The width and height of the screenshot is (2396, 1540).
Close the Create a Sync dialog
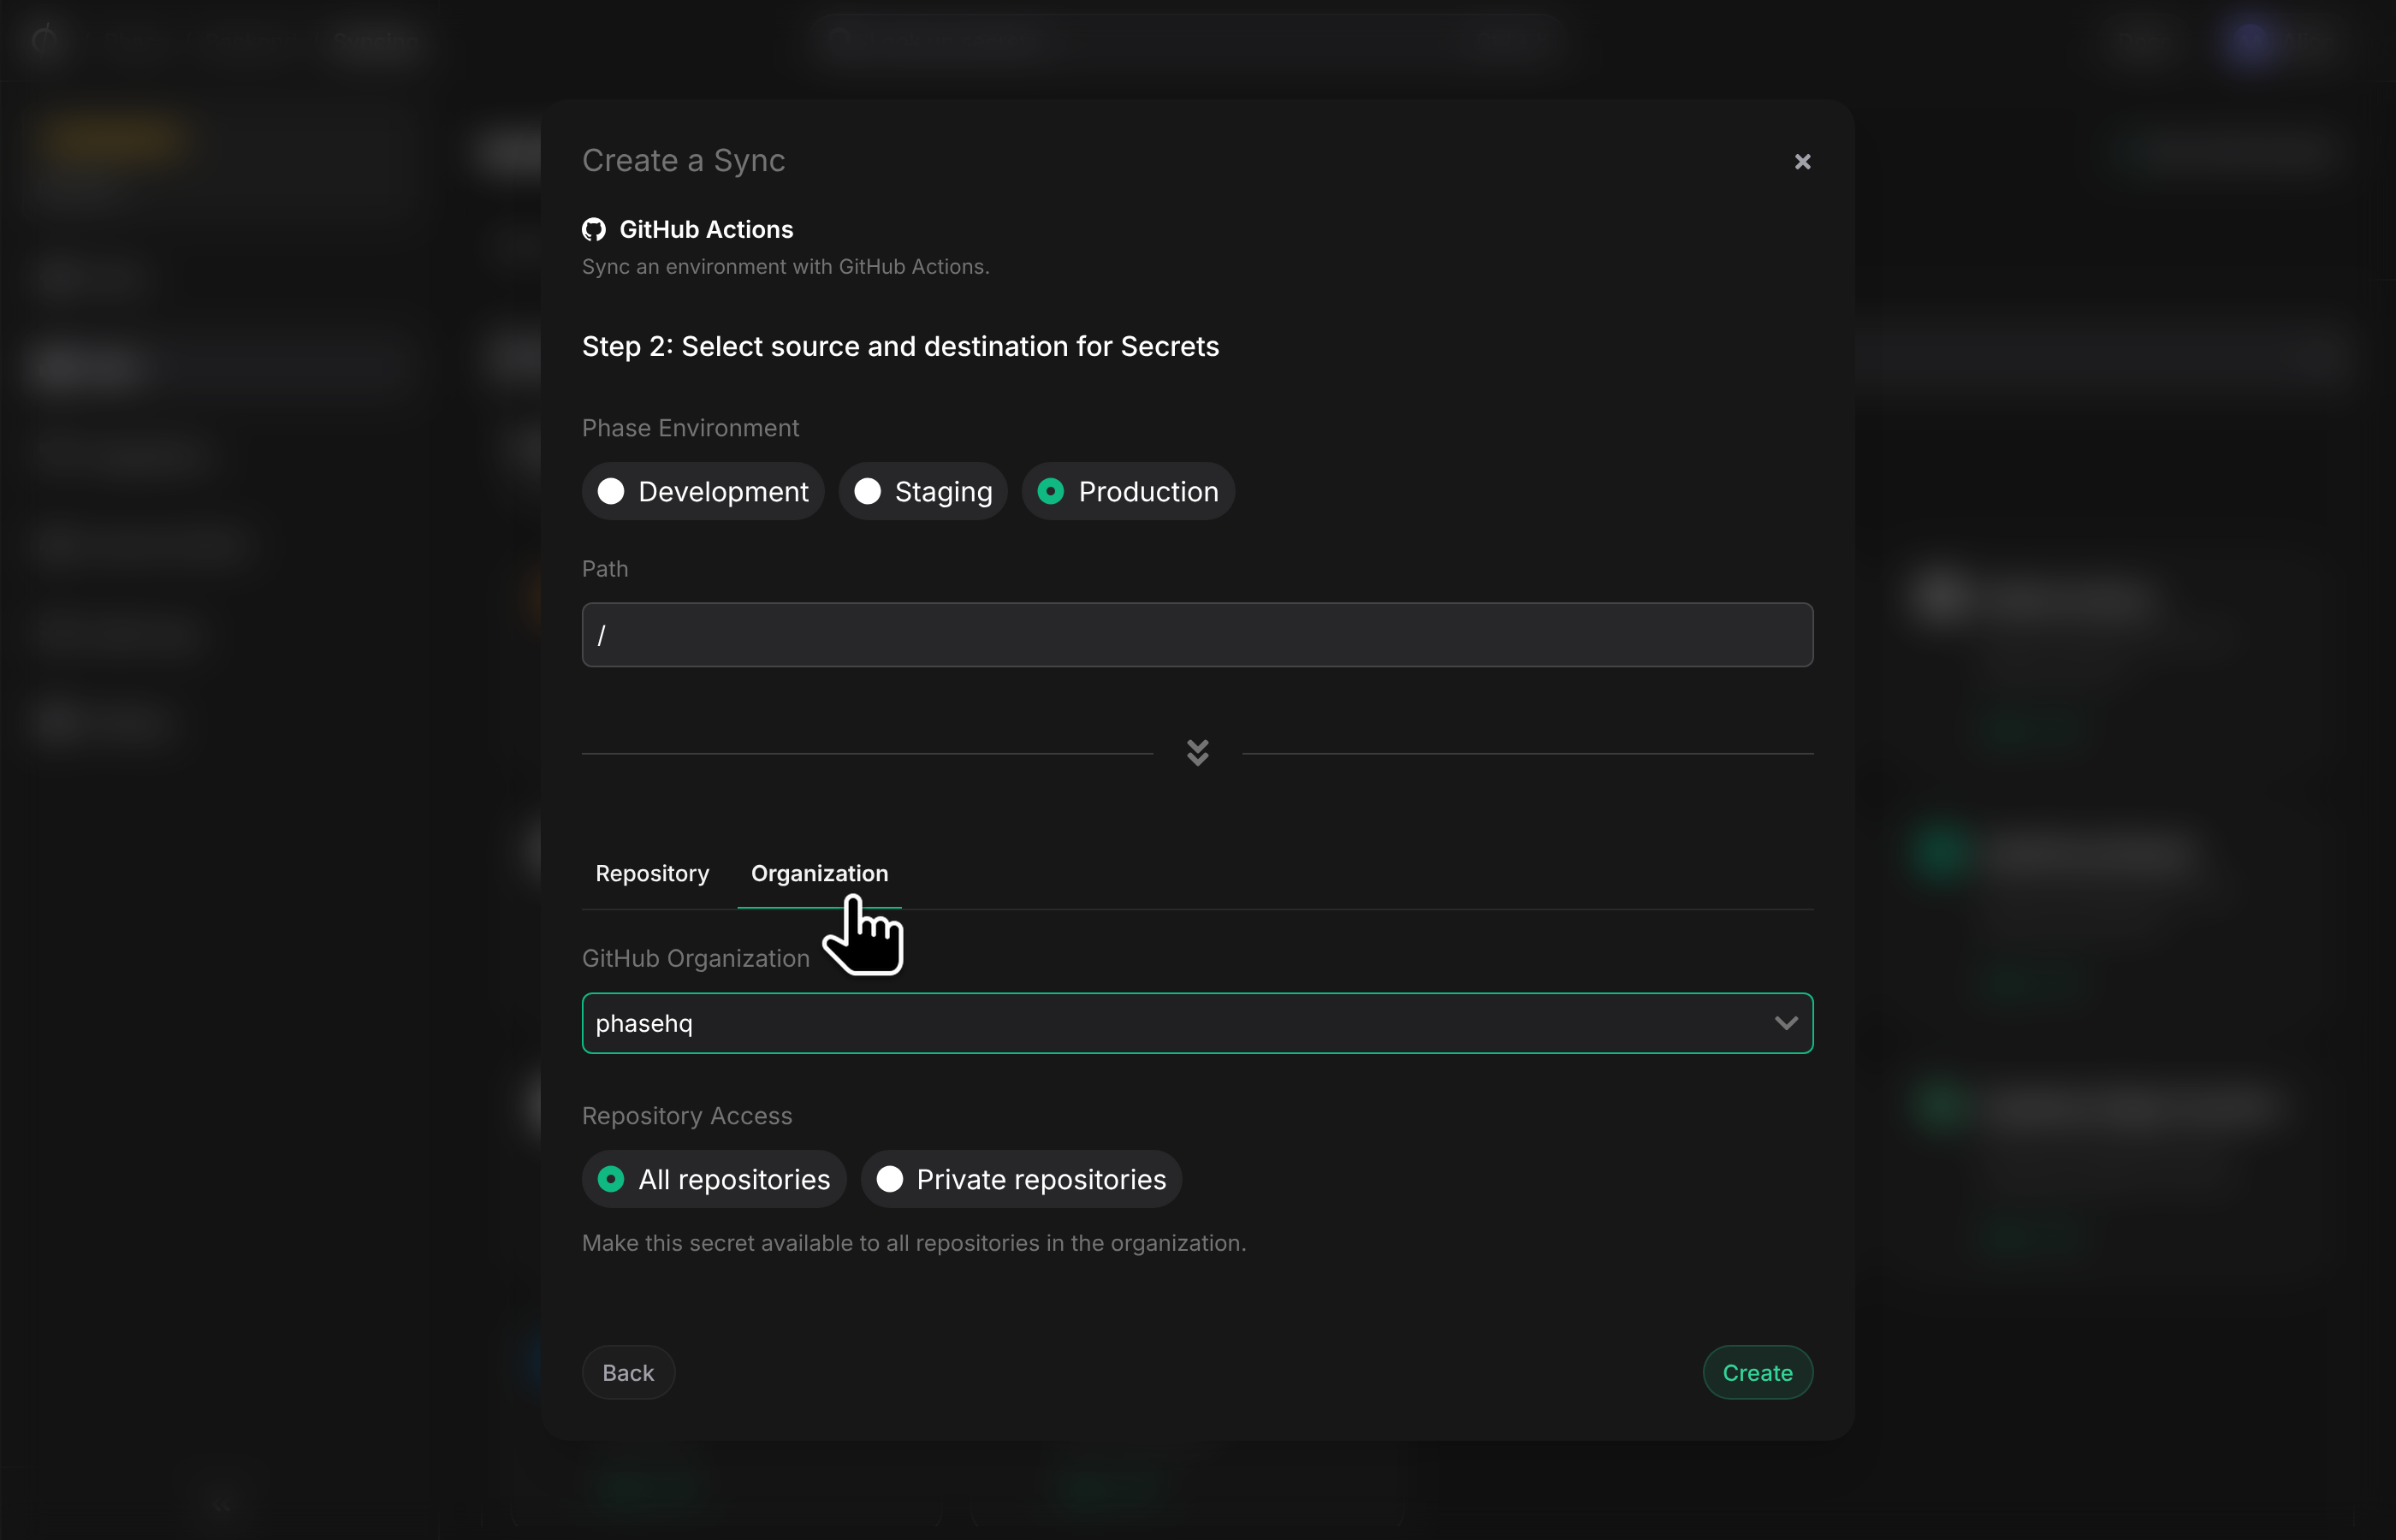pos(1802,161)
